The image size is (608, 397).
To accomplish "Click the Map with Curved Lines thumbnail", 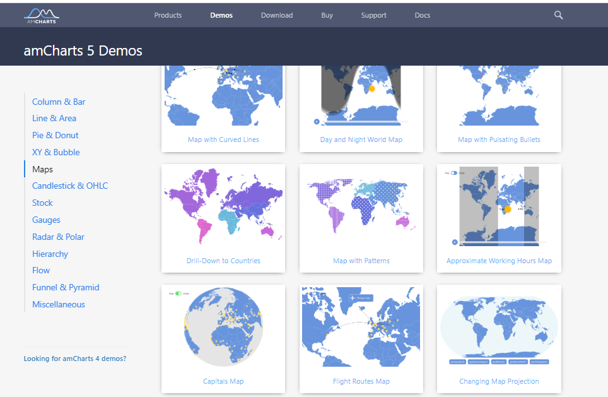I will pos(223,95).
